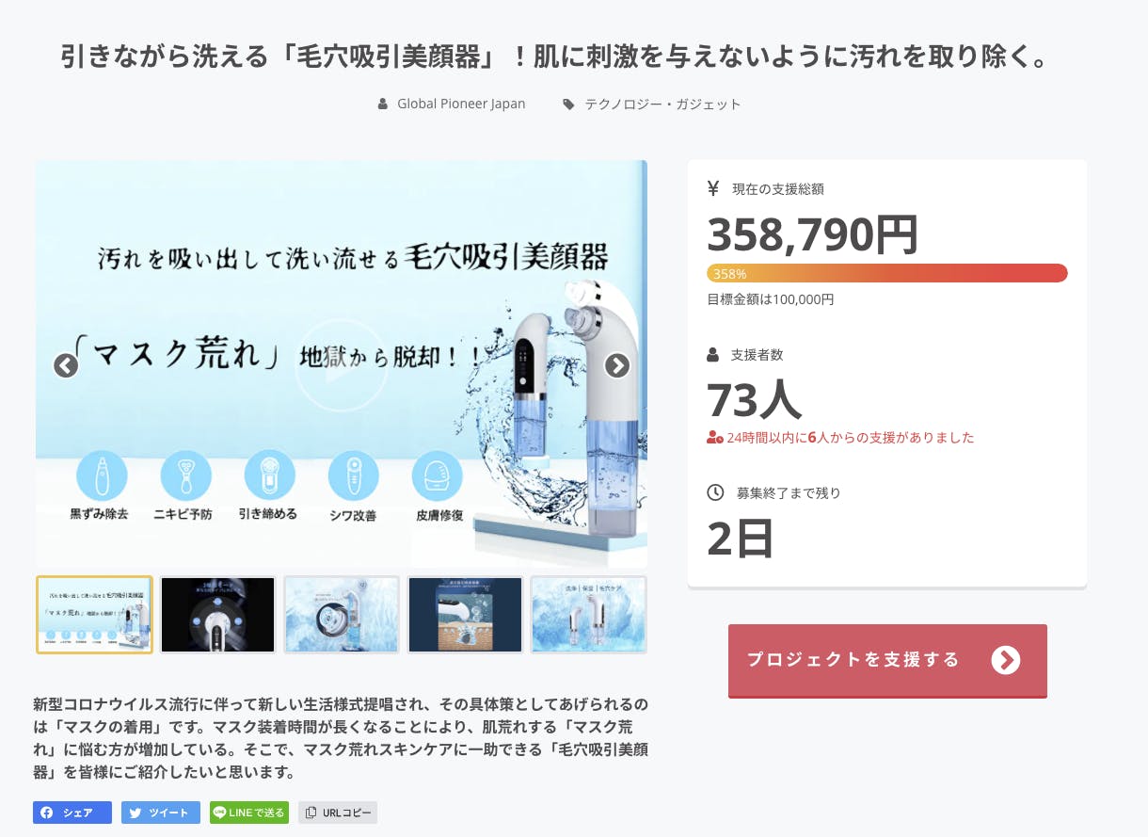The height and width of the screenshot is (837, 1148).
Task: Click the 皮膚修復 feature icon
Action: coord(438,475)
